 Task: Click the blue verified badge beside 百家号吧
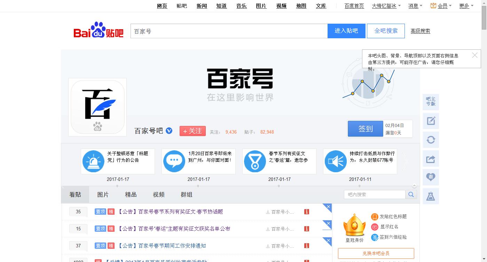click(x=169, y=131)
